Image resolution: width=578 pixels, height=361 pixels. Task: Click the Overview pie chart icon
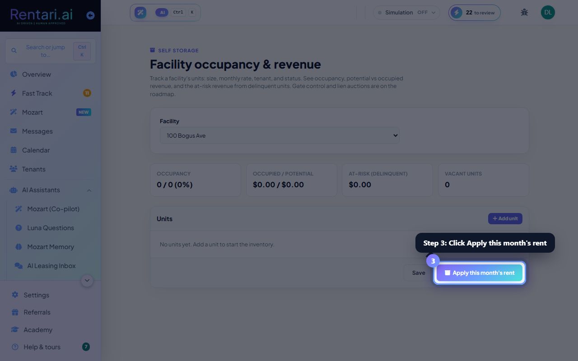(14, 74)
